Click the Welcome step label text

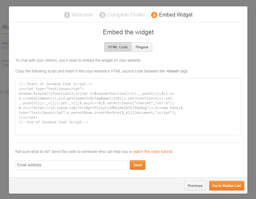[x=82, y=15]
